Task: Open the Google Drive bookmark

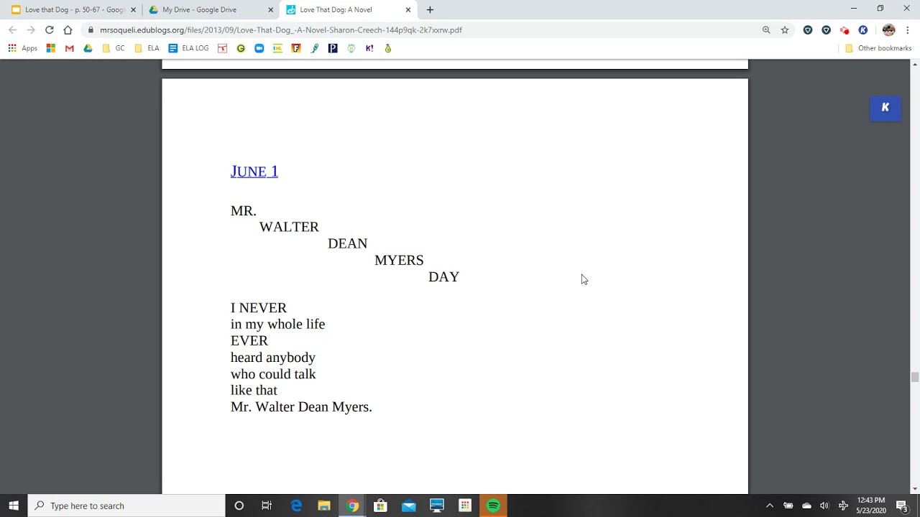Action: (88, 48)
